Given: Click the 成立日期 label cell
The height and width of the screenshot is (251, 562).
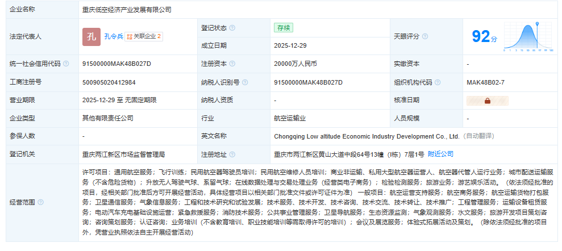Looking at the screenshot, I should click(234, 45).
